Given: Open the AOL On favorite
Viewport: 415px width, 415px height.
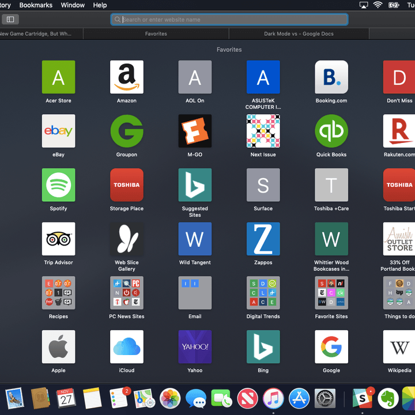Looking at the screenshot, I should (195, 77).
